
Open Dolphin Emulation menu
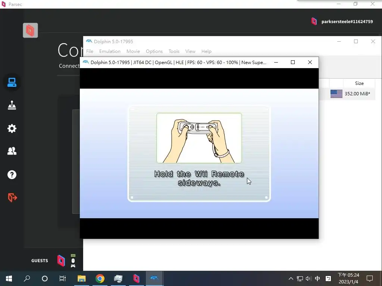click(110, 51)
